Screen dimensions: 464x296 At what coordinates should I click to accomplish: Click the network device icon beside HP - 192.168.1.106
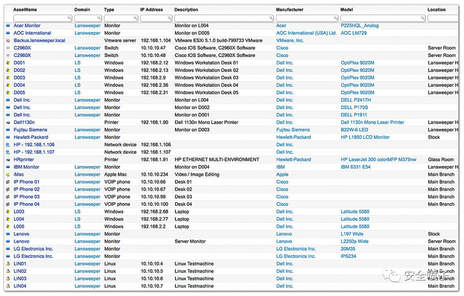[x=8, y=145]
